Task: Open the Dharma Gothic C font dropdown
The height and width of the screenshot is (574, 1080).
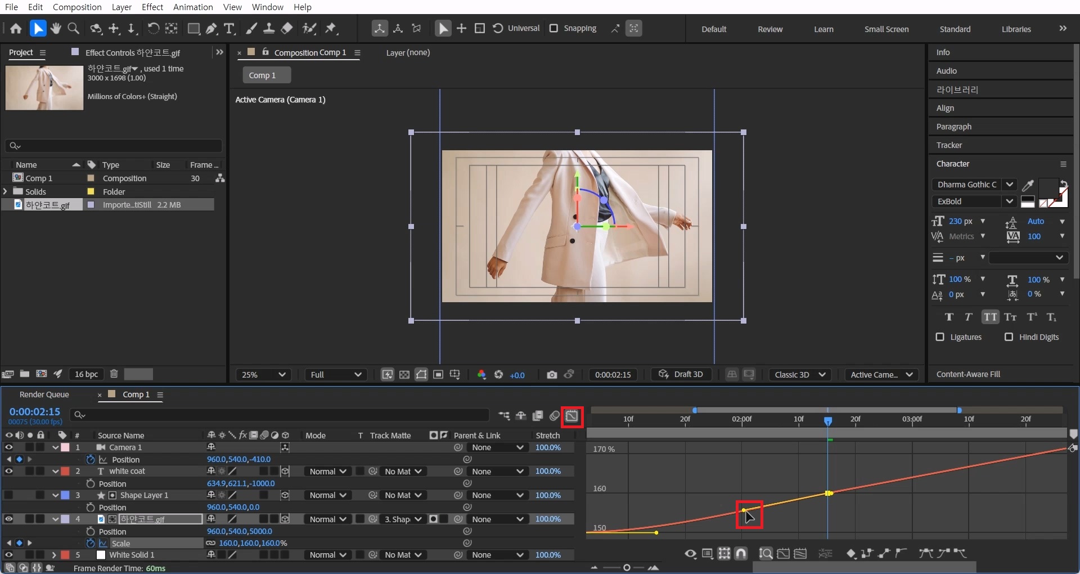Action: [x=1010, y=185]
